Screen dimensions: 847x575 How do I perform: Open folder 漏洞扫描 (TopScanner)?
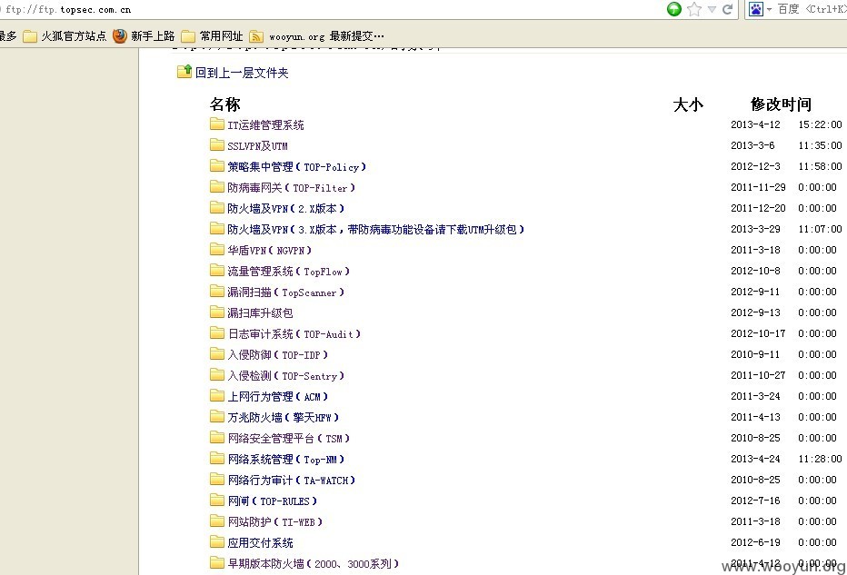(x=285, y=292)
